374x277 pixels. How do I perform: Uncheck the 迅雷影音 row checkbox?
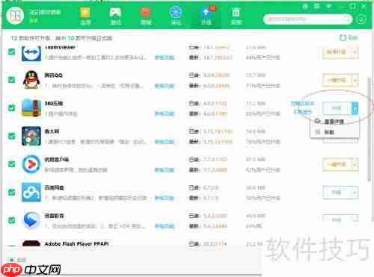[x=11, y=220]
